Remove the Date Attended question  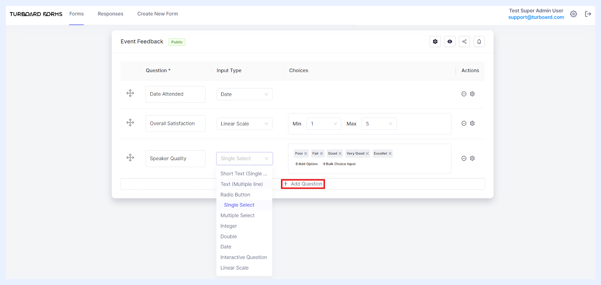click(464, 94)
